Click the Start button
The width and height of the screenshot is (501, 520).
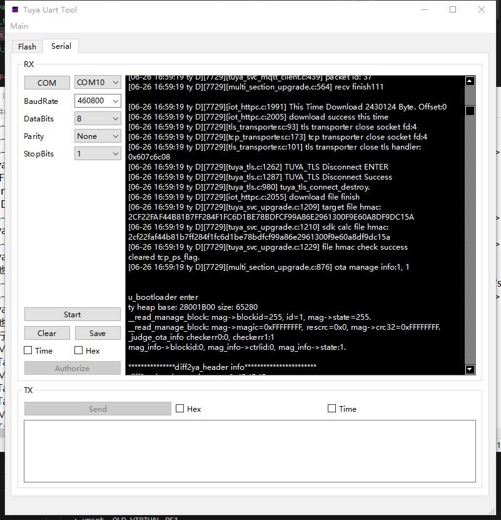click(x=73, y=314)
